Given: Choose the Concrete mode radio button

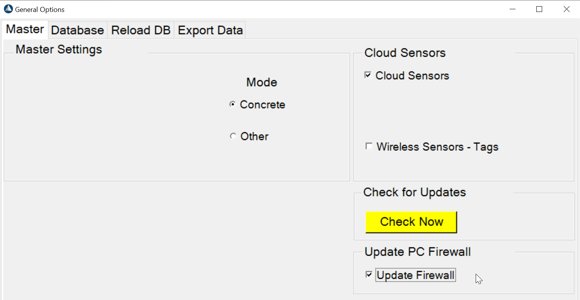Looking at the screenshot, I should click(x=233, y=104).
